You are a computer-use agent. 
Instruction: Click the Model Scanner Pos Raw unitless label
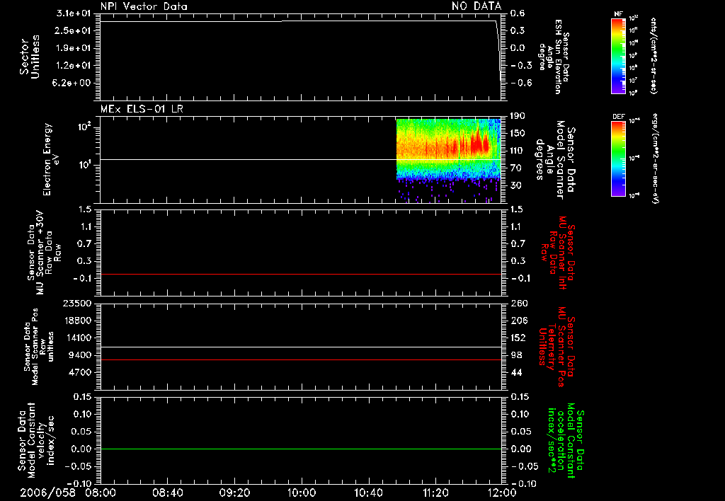pos(39,347)
